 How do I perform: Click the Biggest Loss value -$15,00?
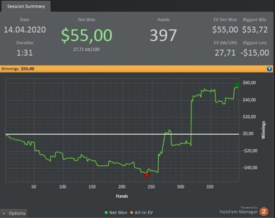pos(255,53)
